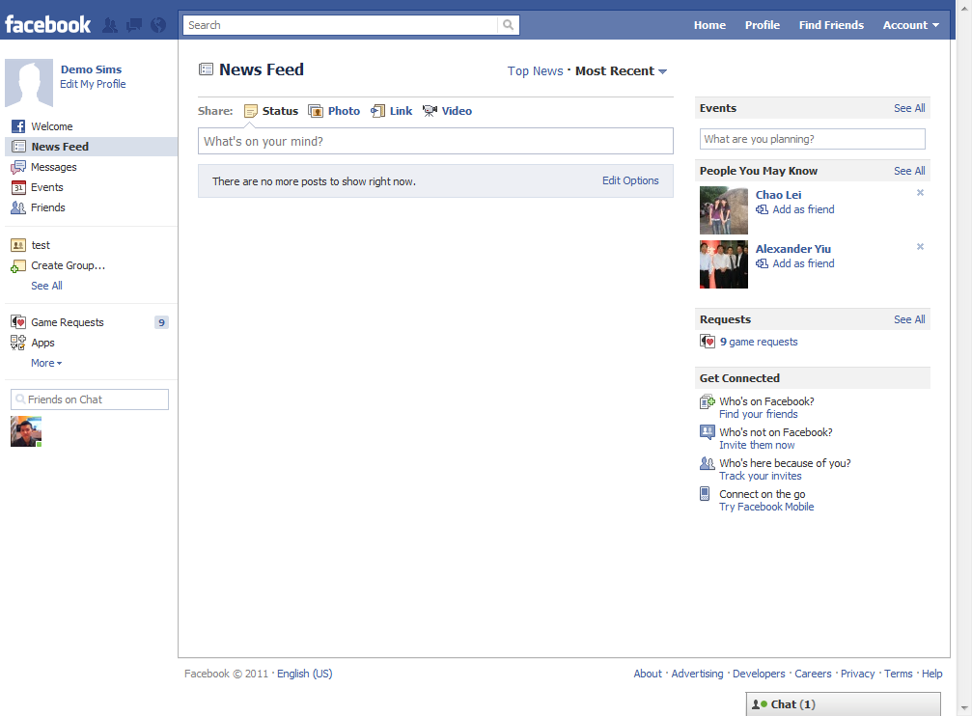Select News Feed in sidebar
The image size is (972, 716).
(91, 147)
